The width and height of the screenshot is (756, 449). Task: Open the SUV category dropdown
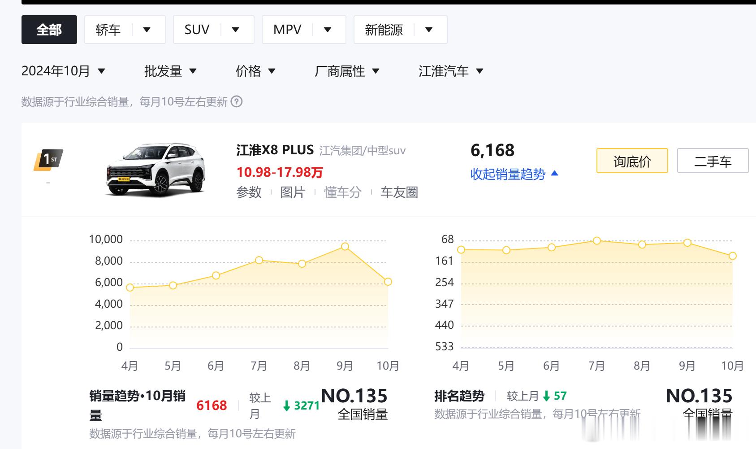pos(214,30)
